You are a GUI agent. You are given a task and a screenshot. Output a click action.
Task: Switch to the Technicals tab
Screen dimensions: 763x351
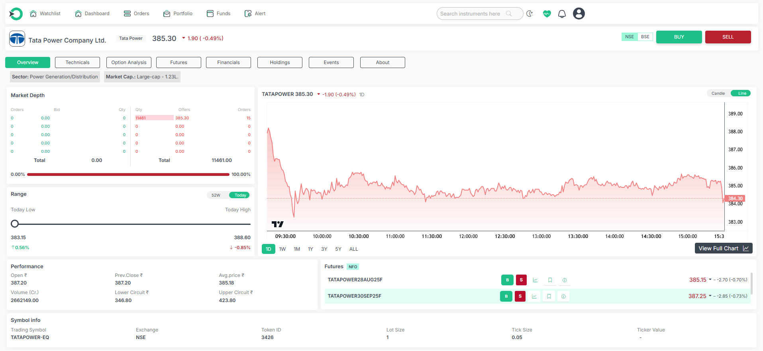tap(77, 62)
